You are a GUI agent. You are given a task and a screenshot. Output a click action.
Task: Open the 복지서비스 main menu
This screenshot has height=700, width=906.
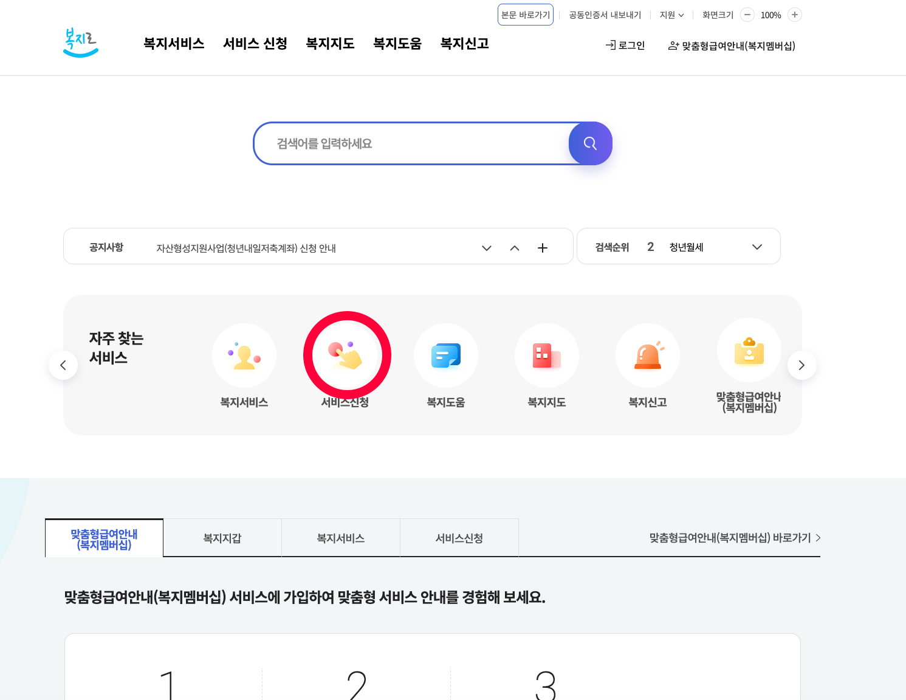click(174, 44)
